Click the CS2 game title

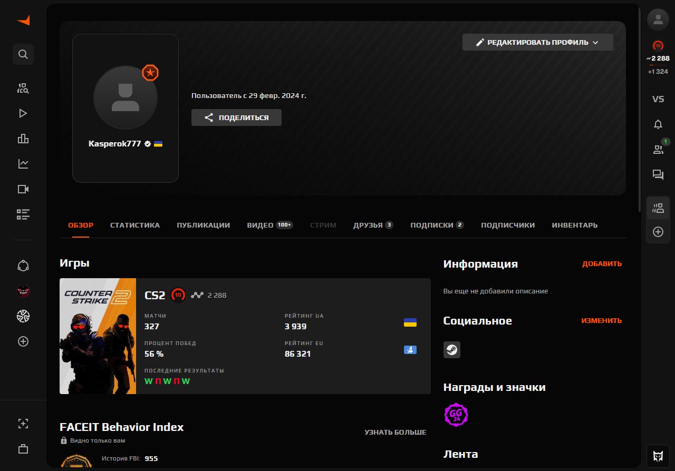point(155,295)
